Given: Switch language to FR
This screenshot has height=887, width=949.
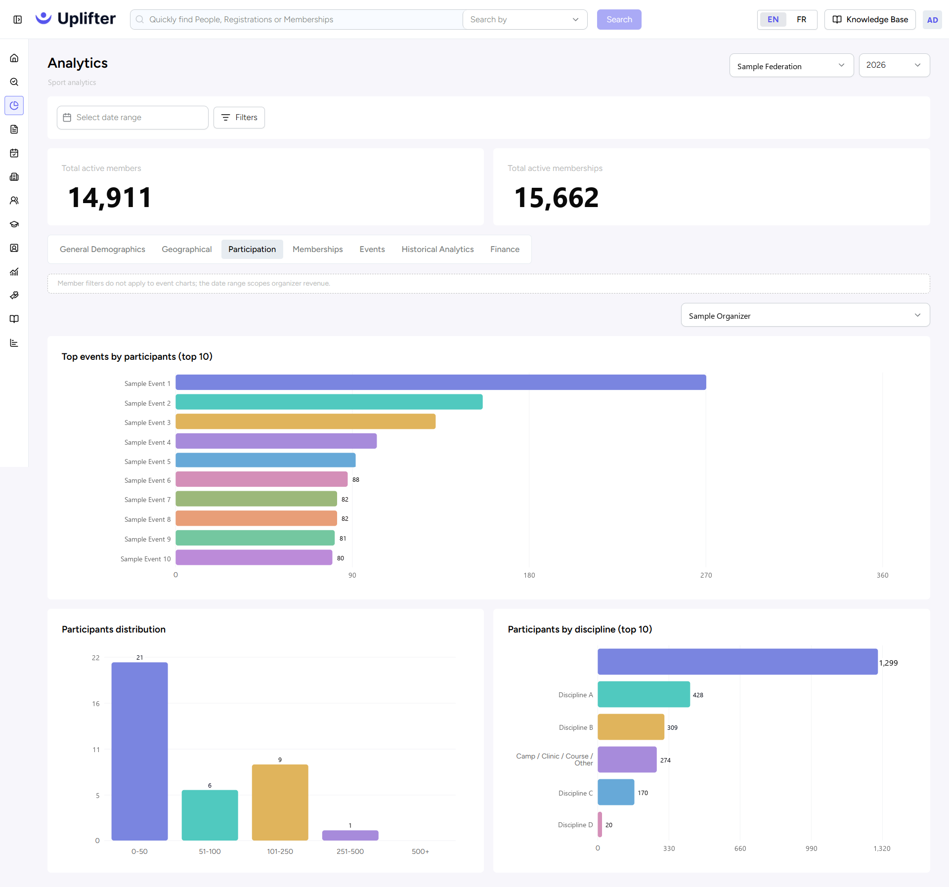Looking at the screenshot, I should point(801,20).
